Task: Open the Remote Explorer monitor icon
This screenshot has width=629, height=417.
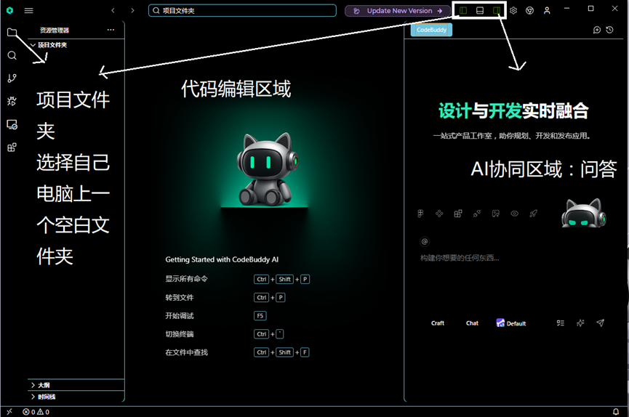Action: tap(12, 125)
